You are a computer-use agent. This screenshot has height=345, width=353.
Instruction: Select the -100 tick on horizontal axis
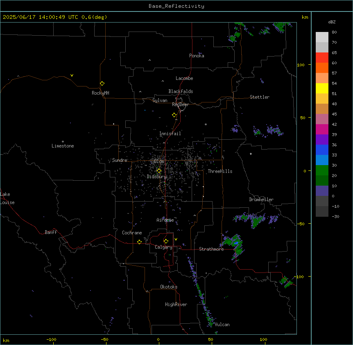51,339
